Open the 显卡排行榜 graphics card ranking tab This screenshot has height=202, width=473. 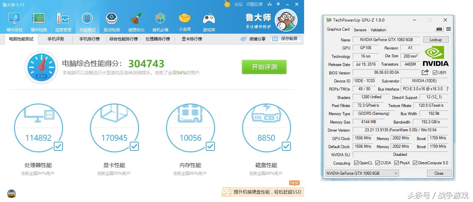(191, 39)
